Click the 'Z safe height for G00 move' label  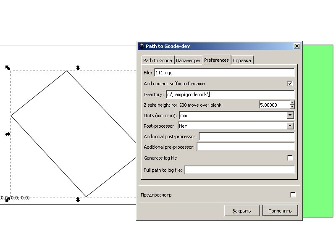[x=183, y=105]
